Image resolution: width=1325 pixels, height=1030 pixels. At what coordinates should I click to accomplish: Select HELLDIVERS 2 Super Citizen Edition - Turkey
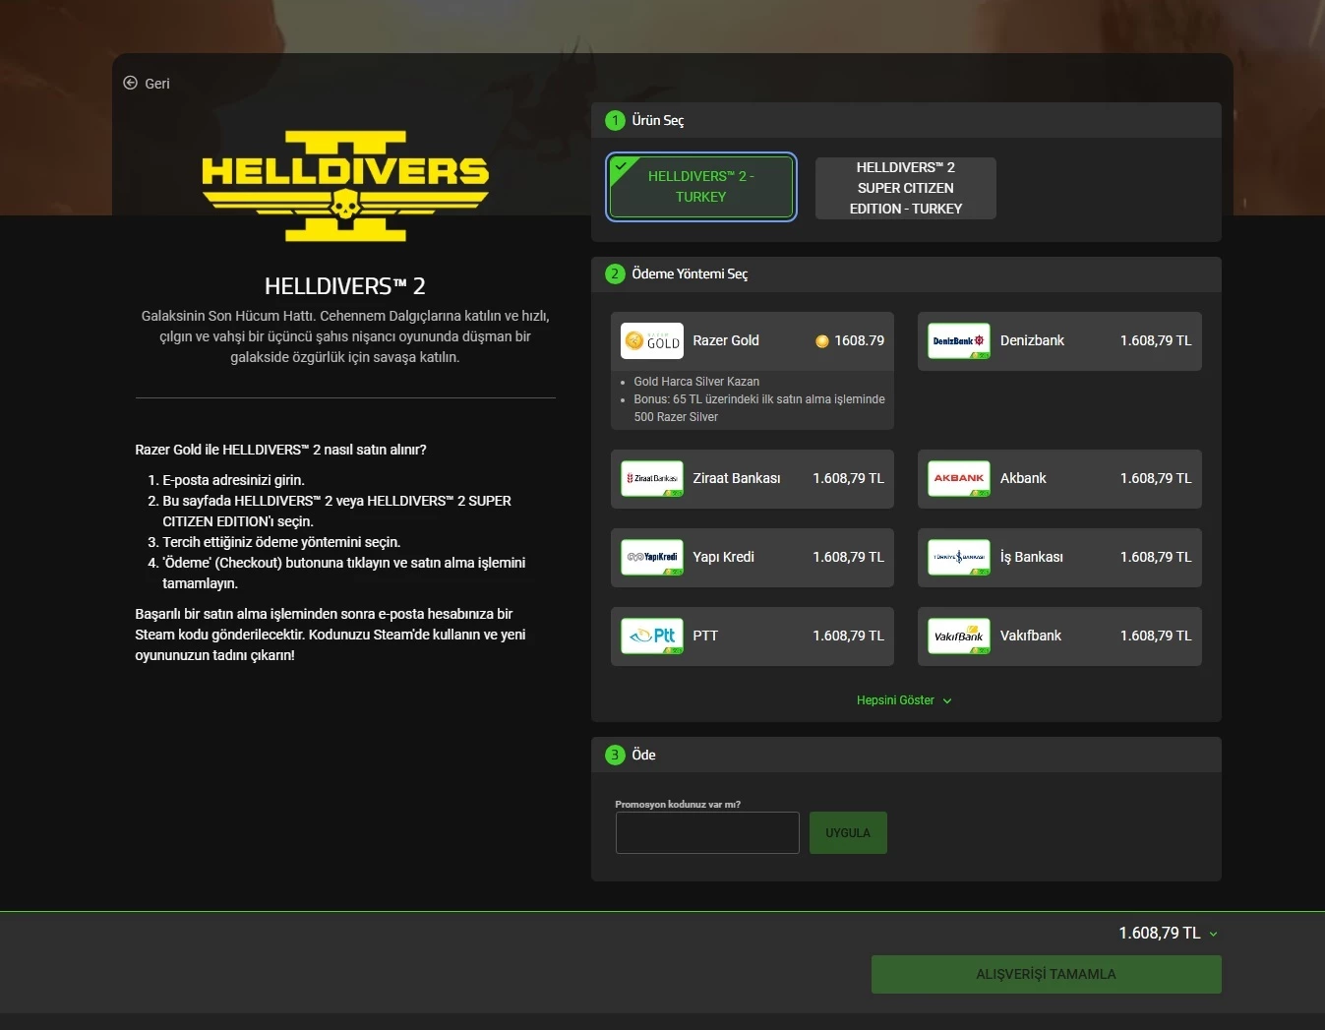pos(906,188)
